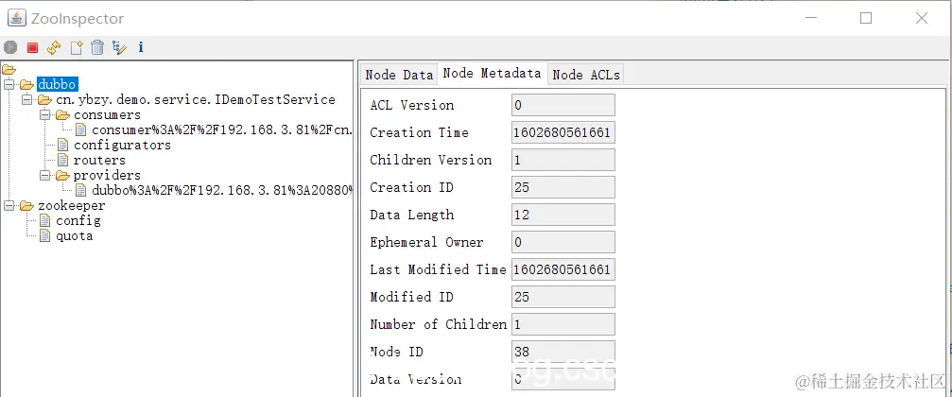This screenshot has width=952, height=397.
Task: Click the root folder icon in tree
Action: (9, 70)
